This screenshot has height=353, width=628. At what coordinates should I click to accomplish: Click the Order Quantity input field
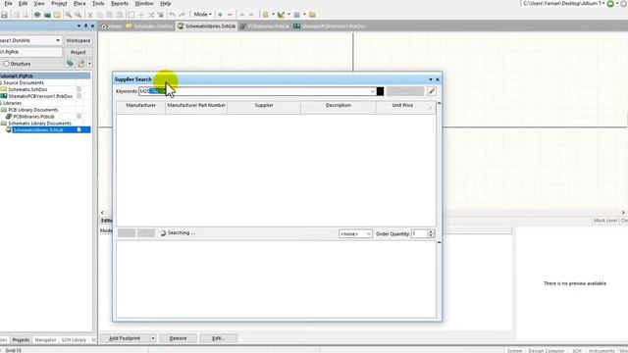pyautogui.click(x=420, y=233)
